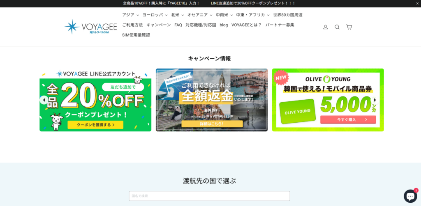Screen dimensions: 421x206
Task: Open the SIM使用量確認 link
Action: point(136,35)
